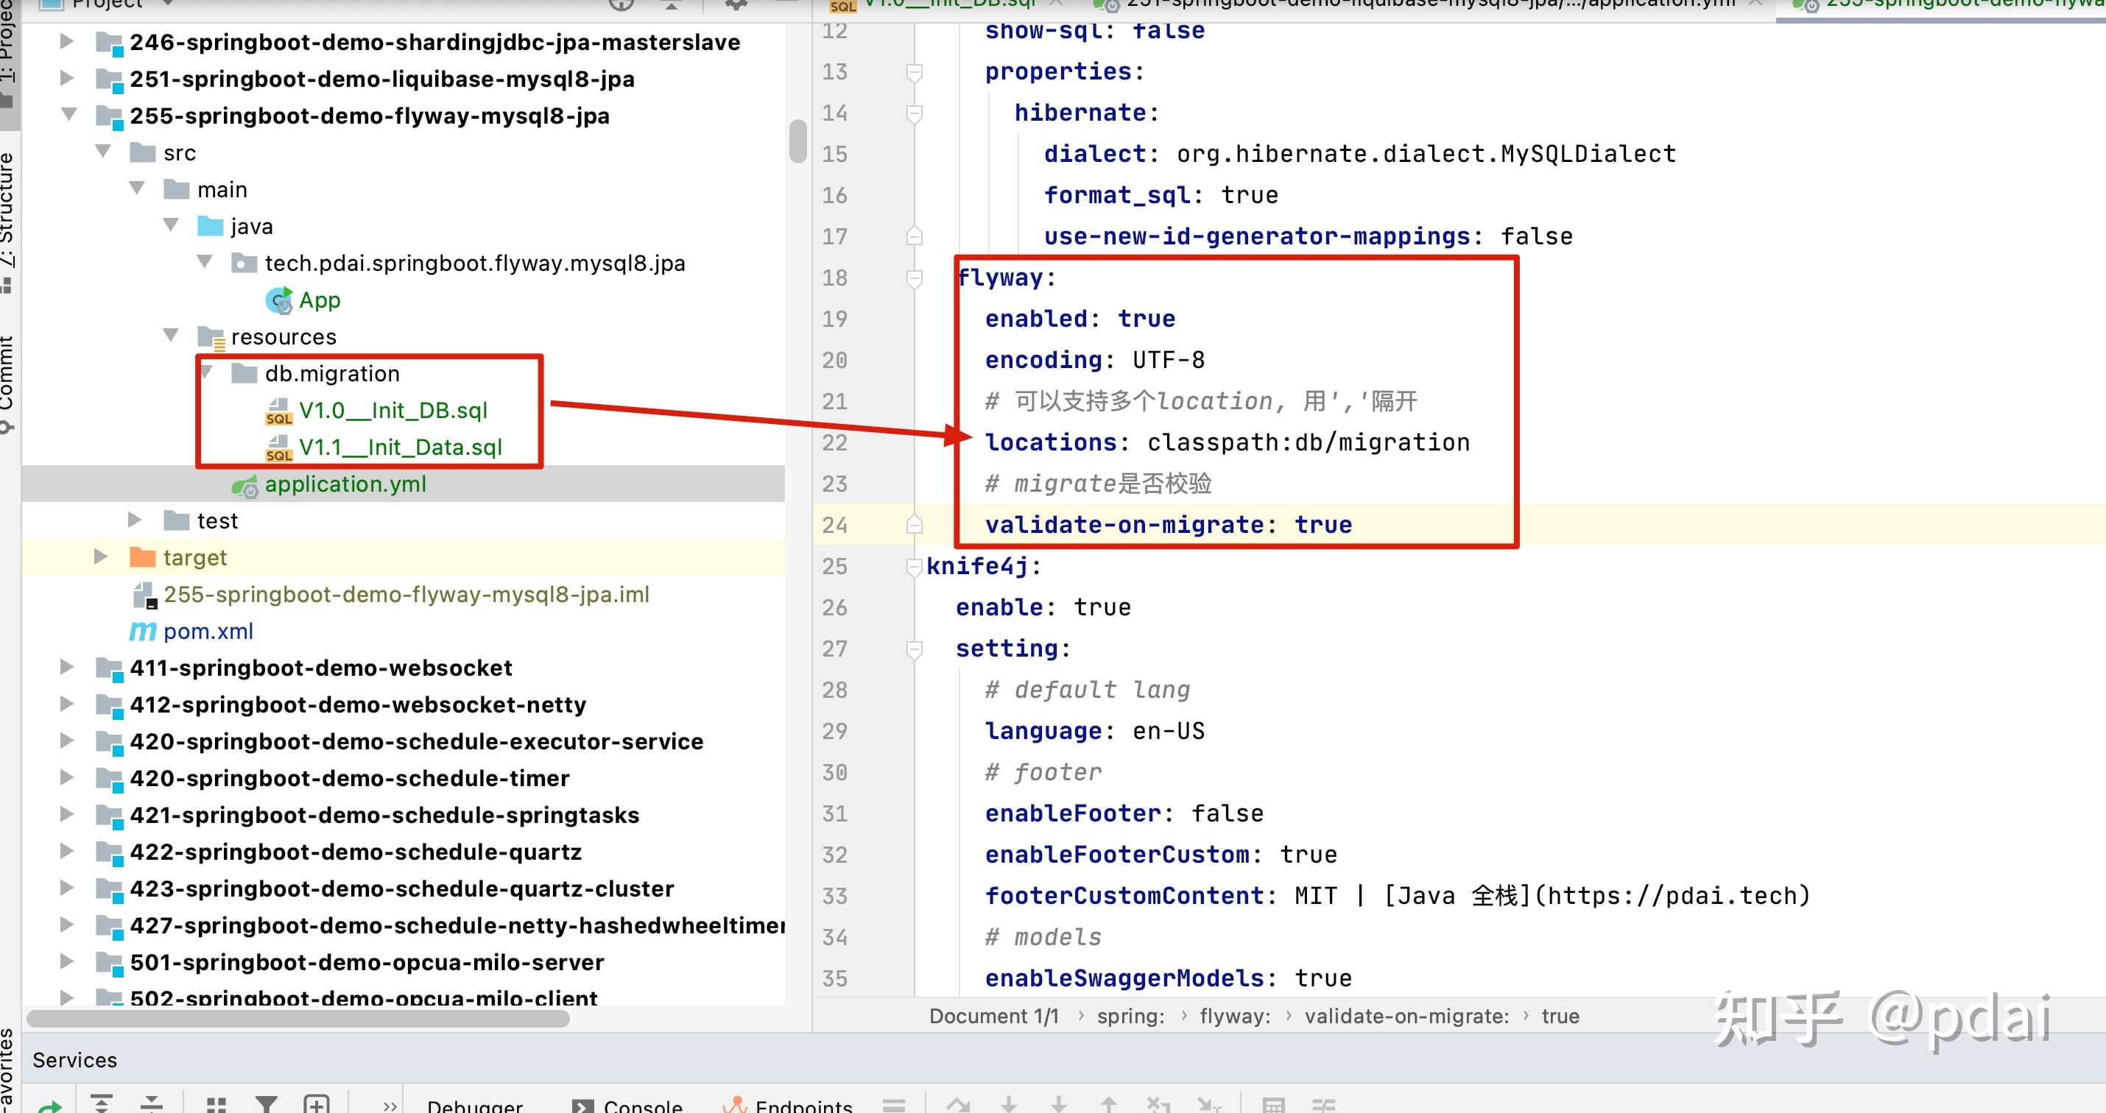Open the Project view mode dropdown
Image resolution: width=2106 pixels, height=1113 pixels.
click(x=168, y=4)
